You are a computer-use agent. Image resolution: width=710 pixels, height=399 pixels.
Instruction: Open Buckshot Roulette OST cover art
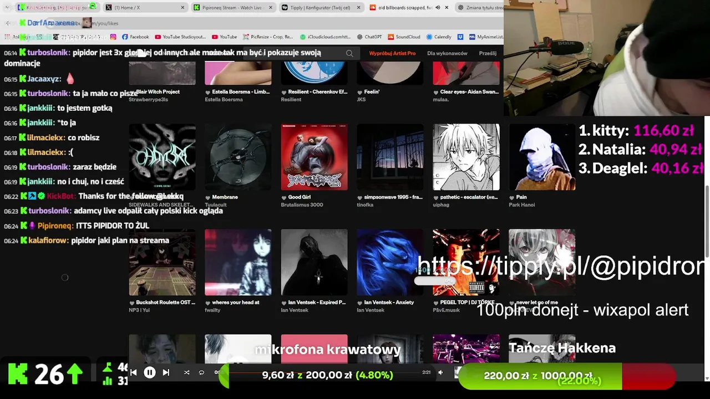pos(162,262)
